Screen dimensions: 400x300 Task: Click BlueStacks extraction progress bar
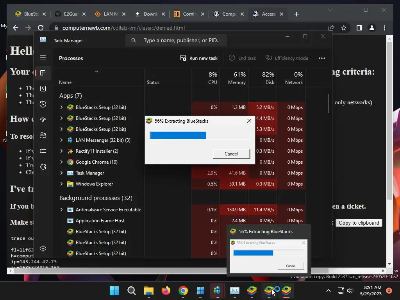tap(200, 135)
